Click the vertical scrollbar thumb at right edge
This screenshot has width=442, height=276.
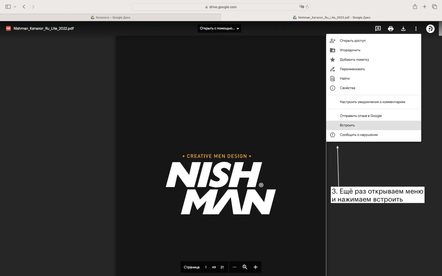[440, 28]
